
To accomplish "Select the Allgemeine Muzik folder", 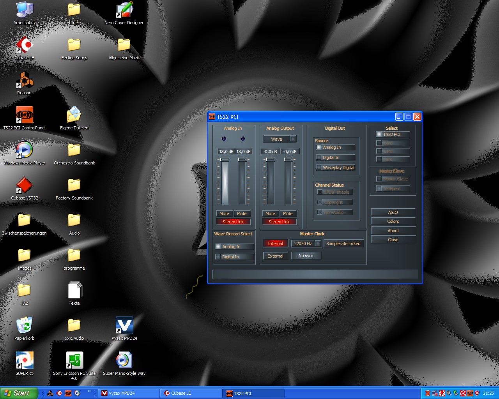I will [124, 48].
